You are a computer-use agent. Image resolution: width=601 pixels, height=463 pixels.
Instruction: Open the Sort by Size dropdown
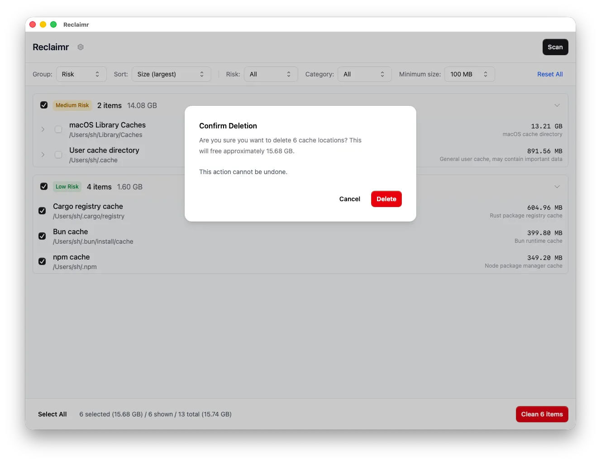(x=172, y=74)
